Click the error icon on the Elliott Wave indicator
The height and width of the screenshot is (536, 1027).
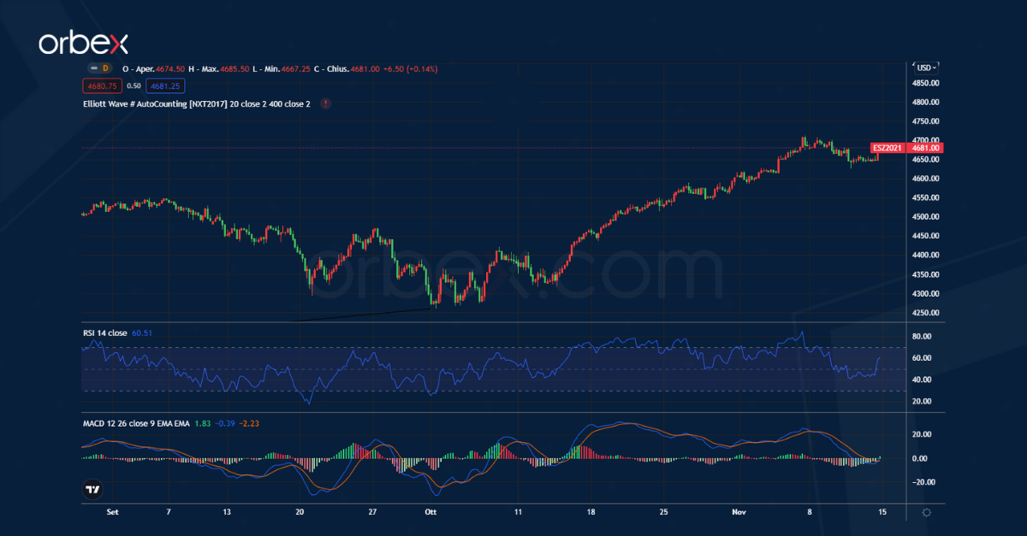(x=325, y=103)
